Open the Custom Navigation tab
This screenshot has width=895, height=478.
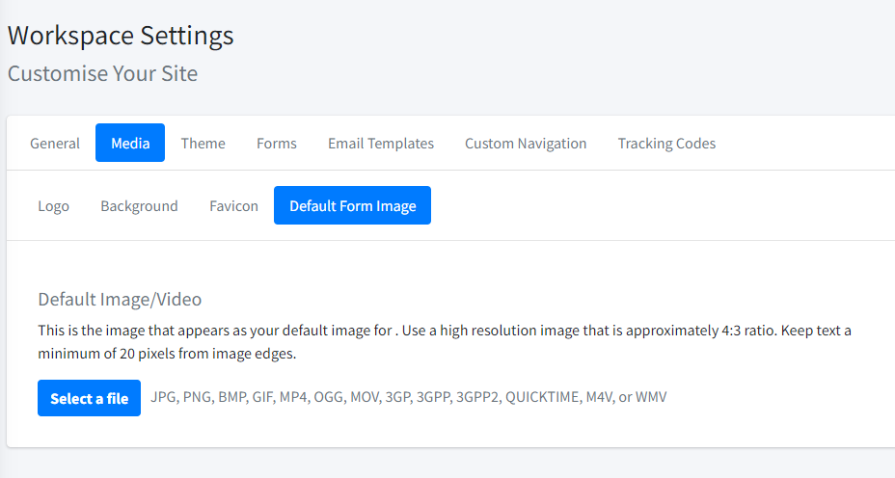coord(526,144)
